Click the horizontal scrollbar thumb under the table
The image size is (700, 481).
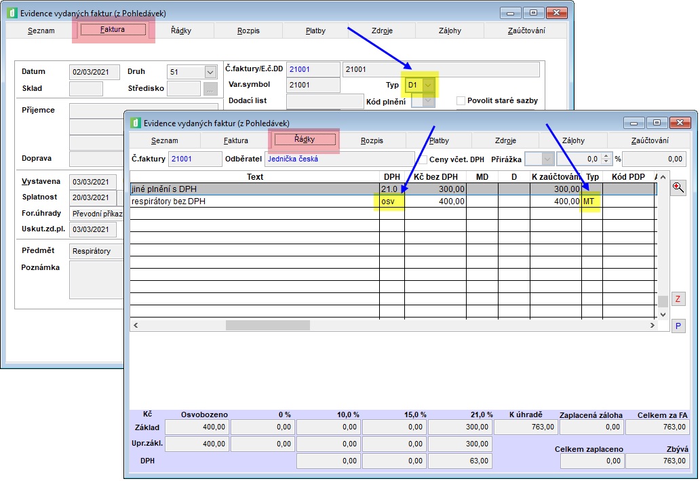(x=267, y=325)
